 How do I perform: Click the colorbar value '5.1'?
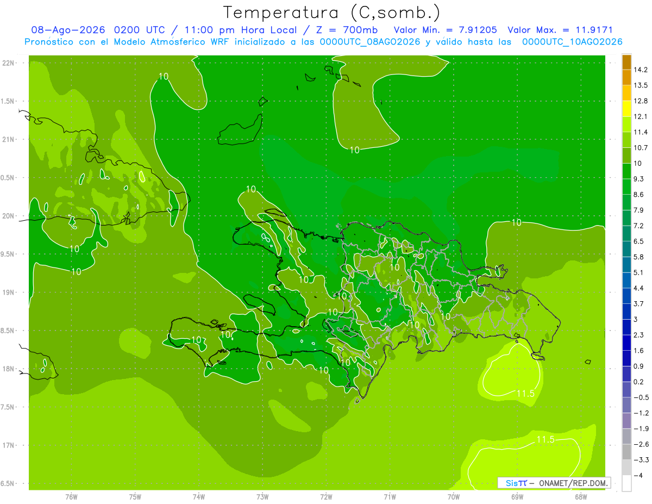pos(639,272)
